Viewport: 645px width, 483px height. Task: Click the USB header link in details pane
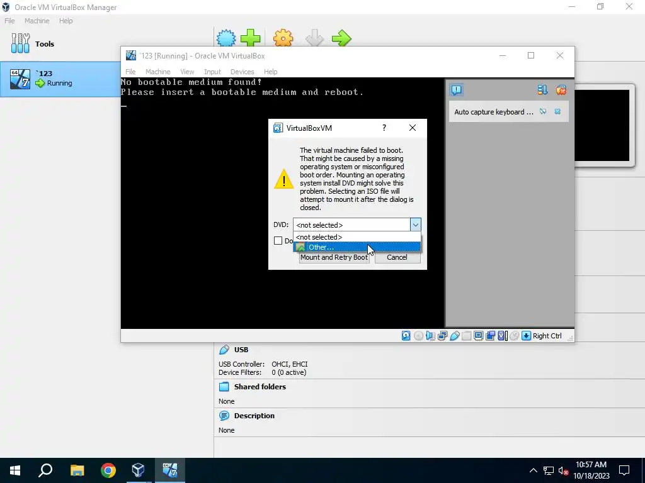point(241,350)
